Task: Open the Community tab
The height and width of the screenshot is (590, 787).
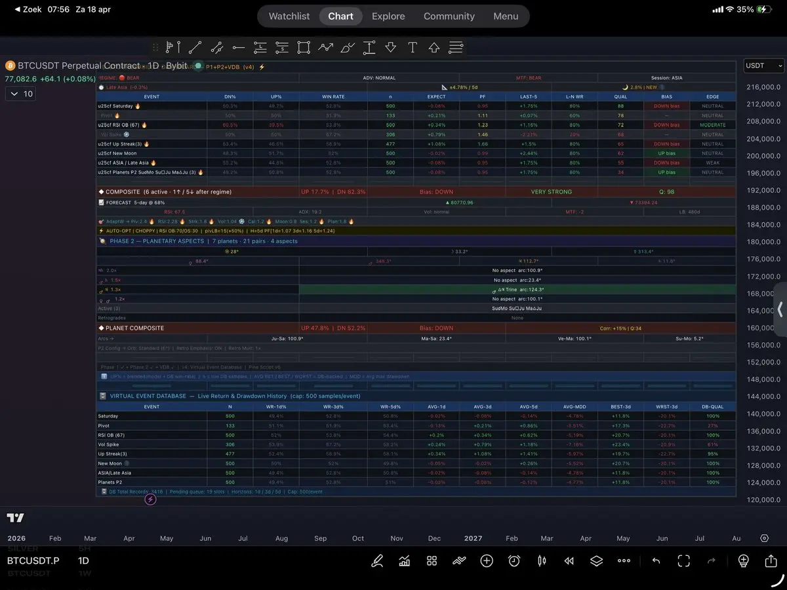Action: click(x=449, y=16)
